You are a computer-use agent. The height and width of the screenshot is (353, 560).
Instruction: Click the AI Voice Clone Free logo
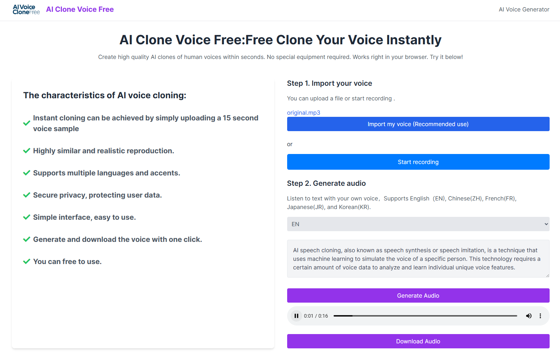tap(26, 9)
